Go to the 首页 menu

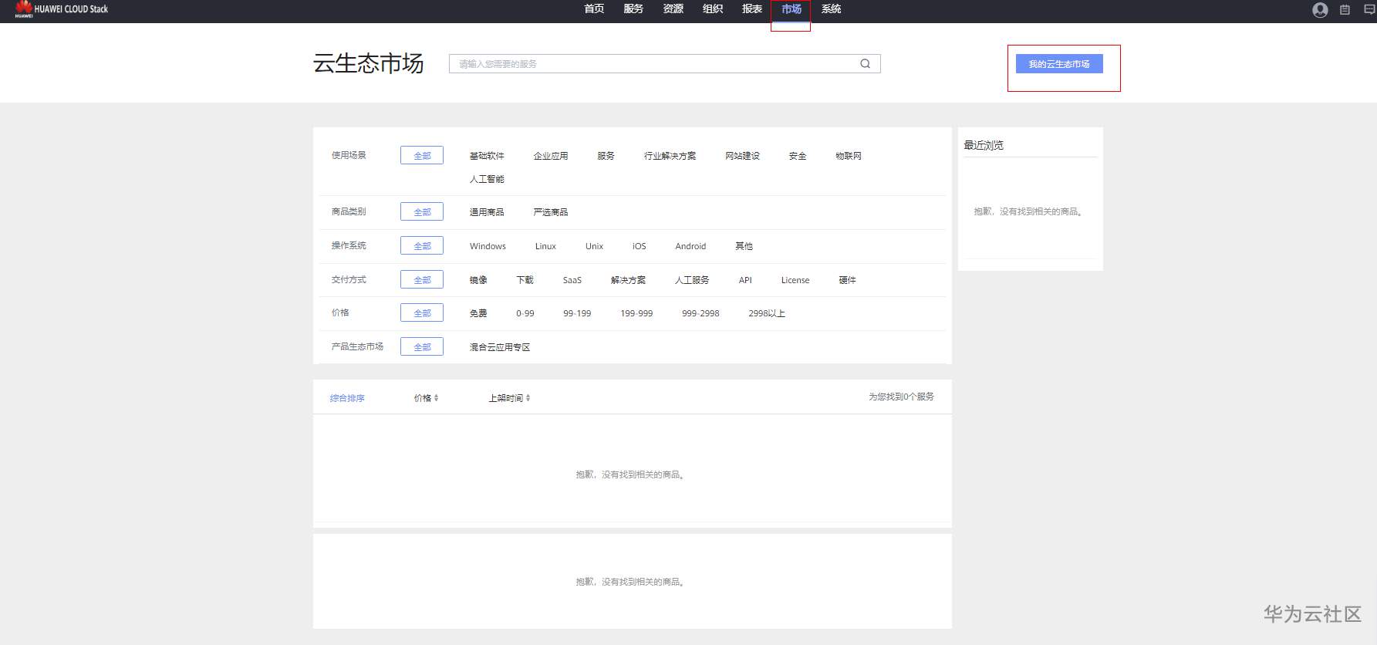coord(594,9)
